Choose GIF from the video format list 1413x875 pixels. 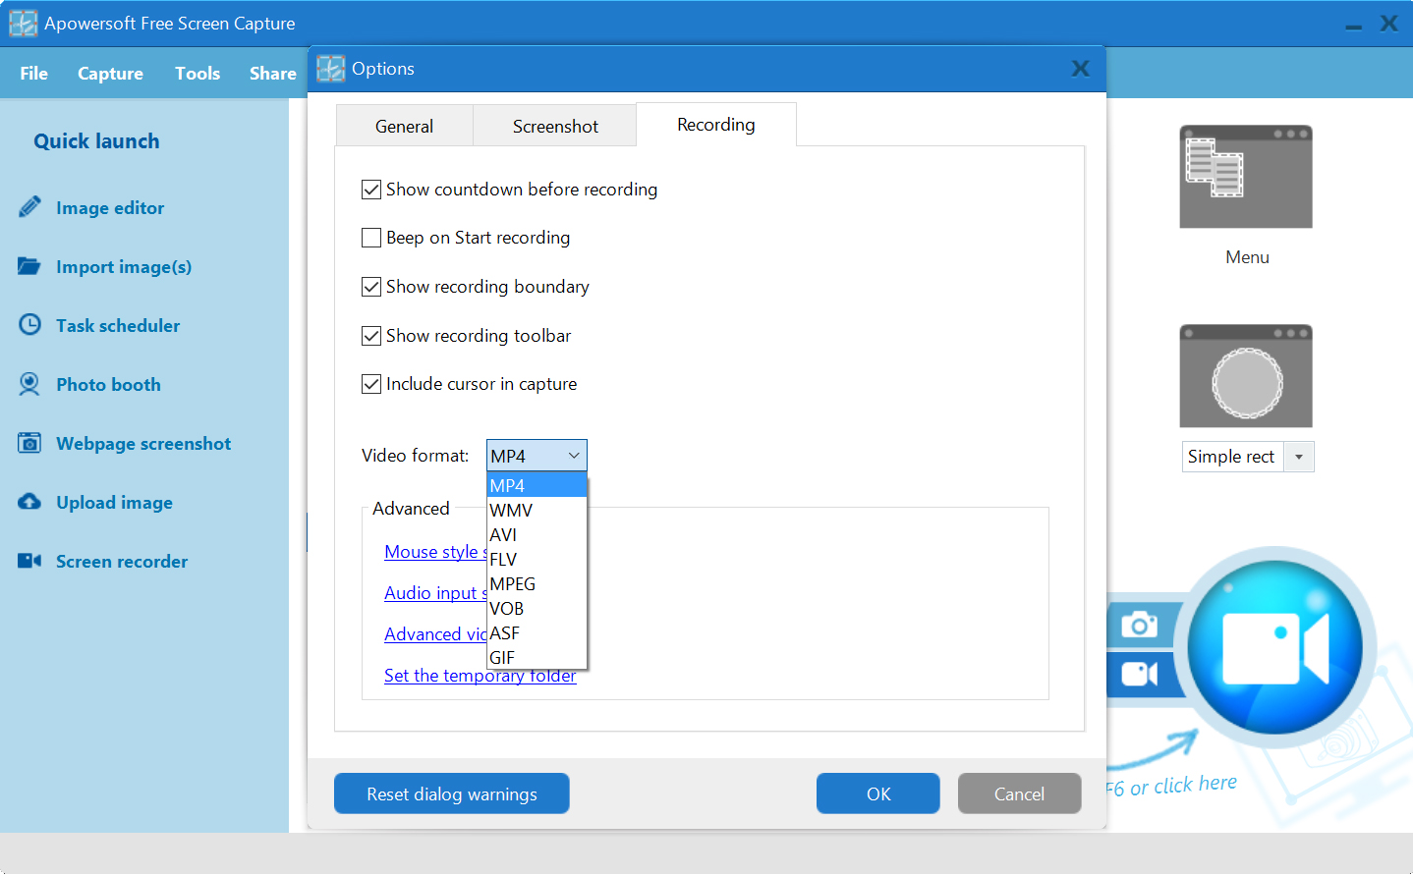click(x=502, y=658)
